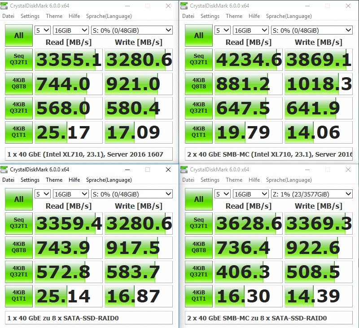359x328 pixels.
Task: Start 4KiB Q8T8 test beside 743.9 result
Action: [x=19, y=247]
